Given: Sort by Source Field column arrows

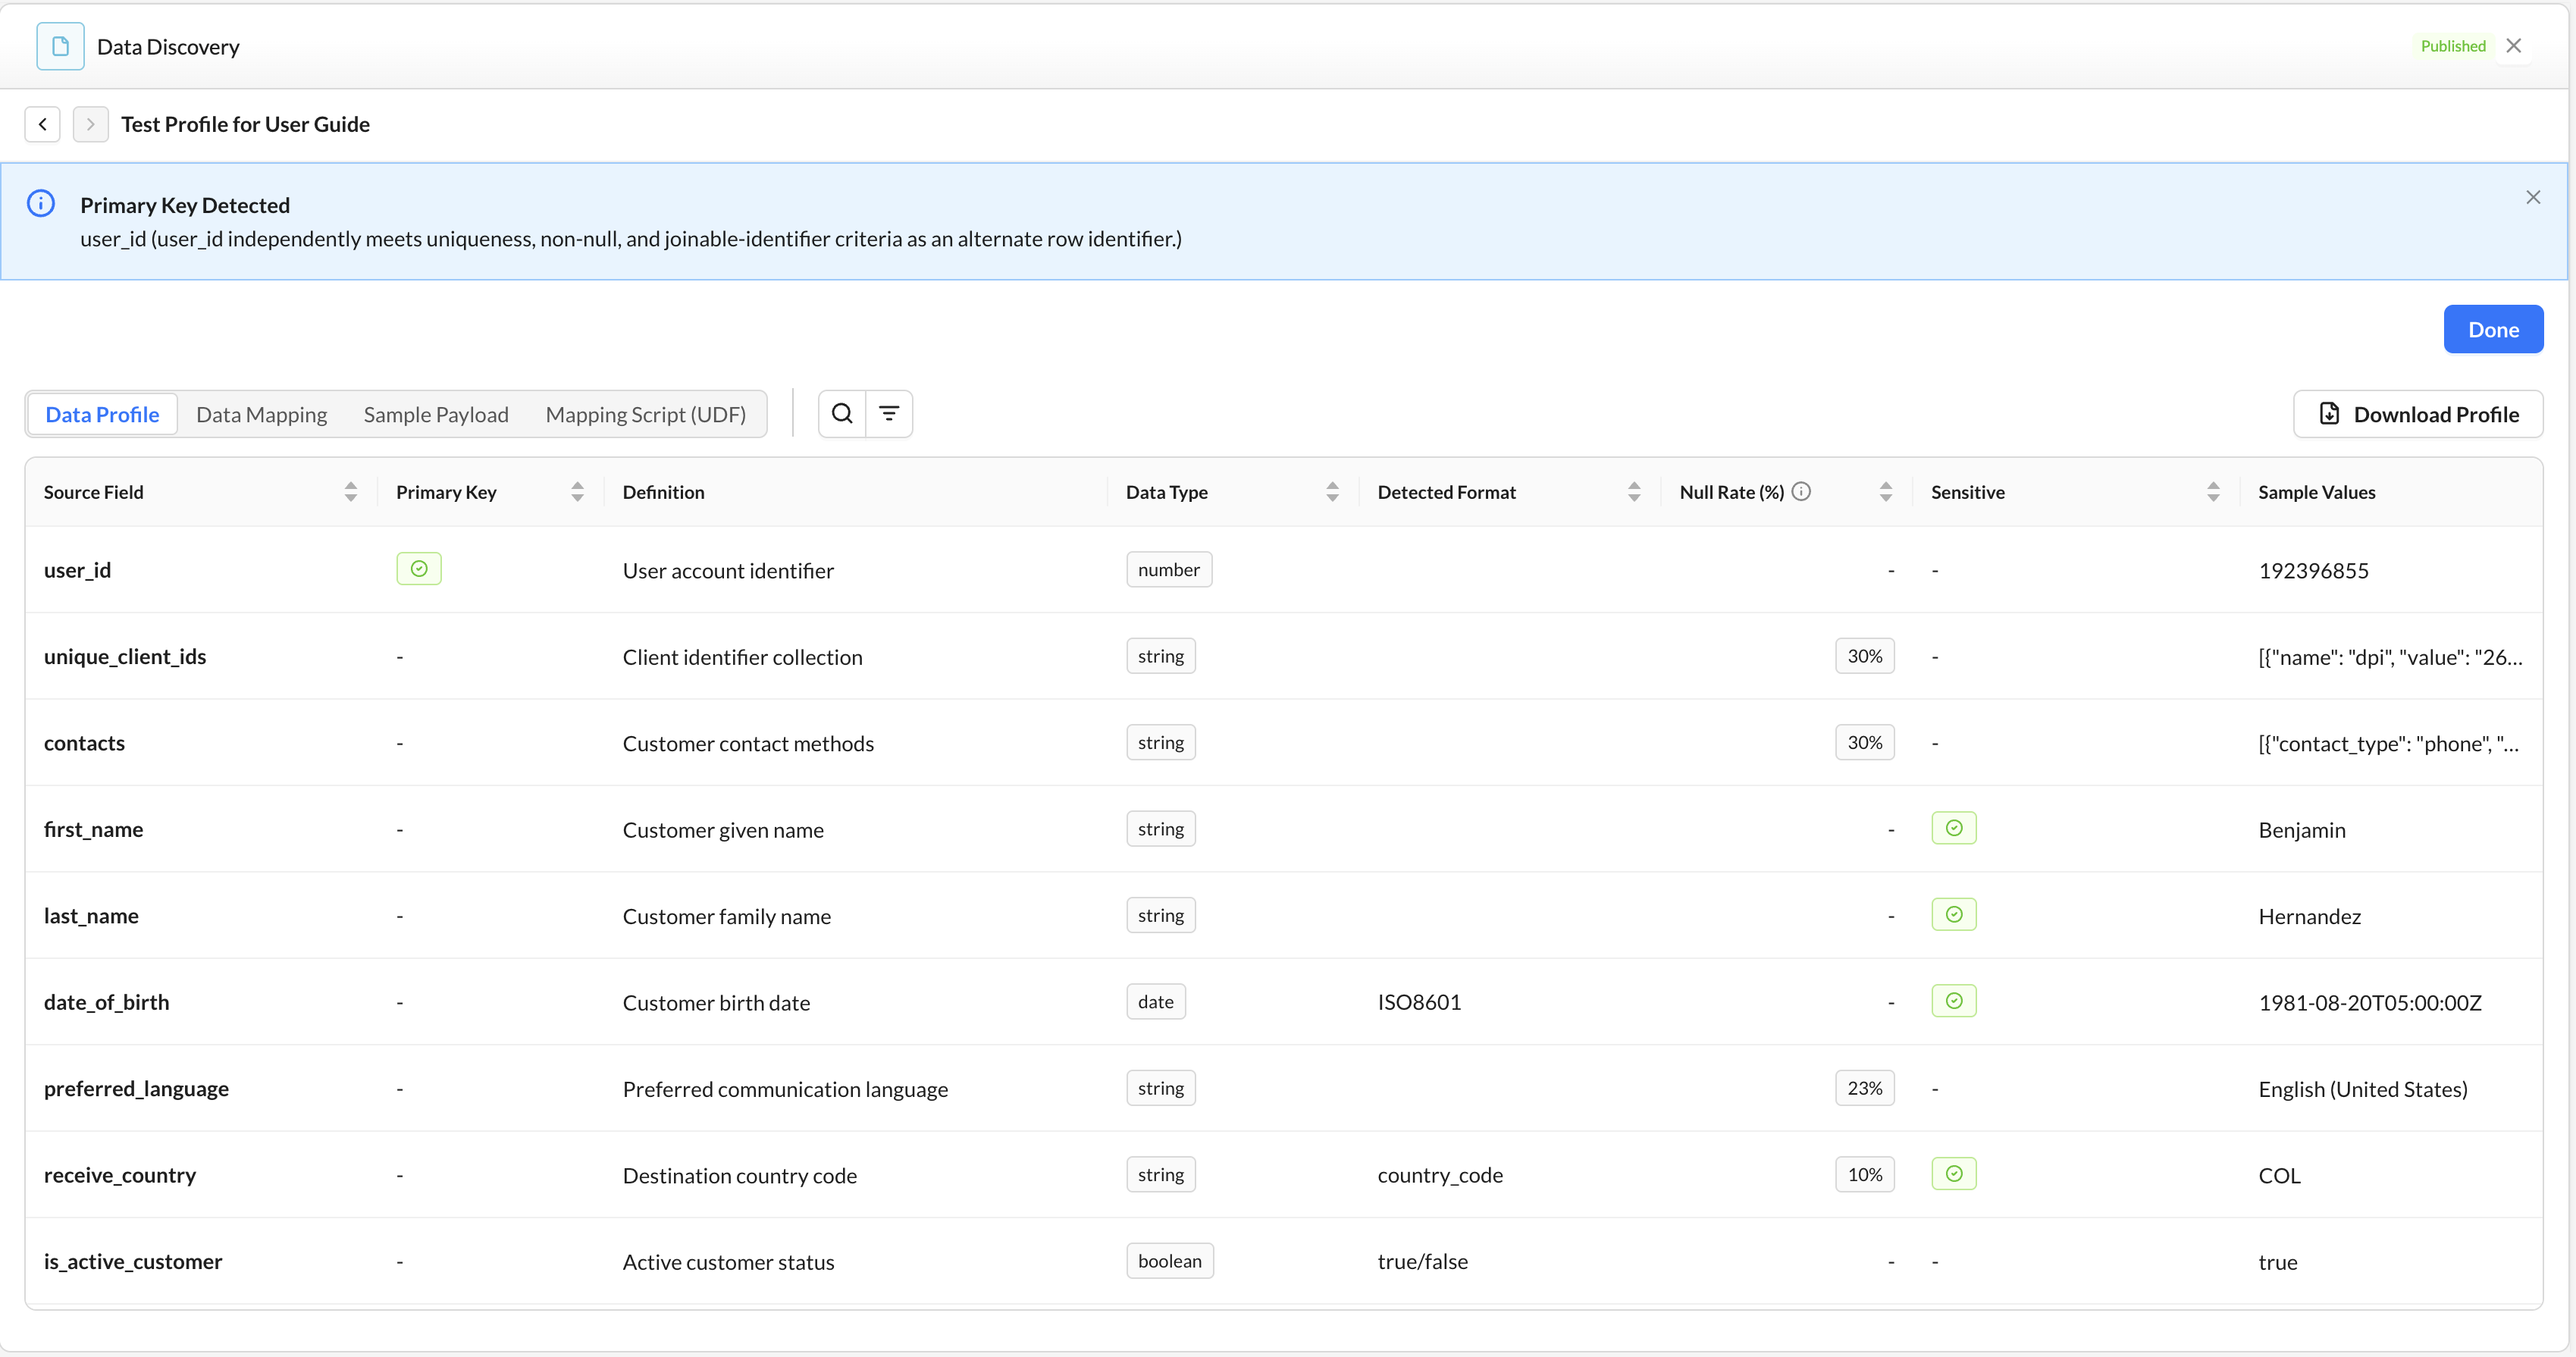Looking at the screenshot, I should 351,492.
